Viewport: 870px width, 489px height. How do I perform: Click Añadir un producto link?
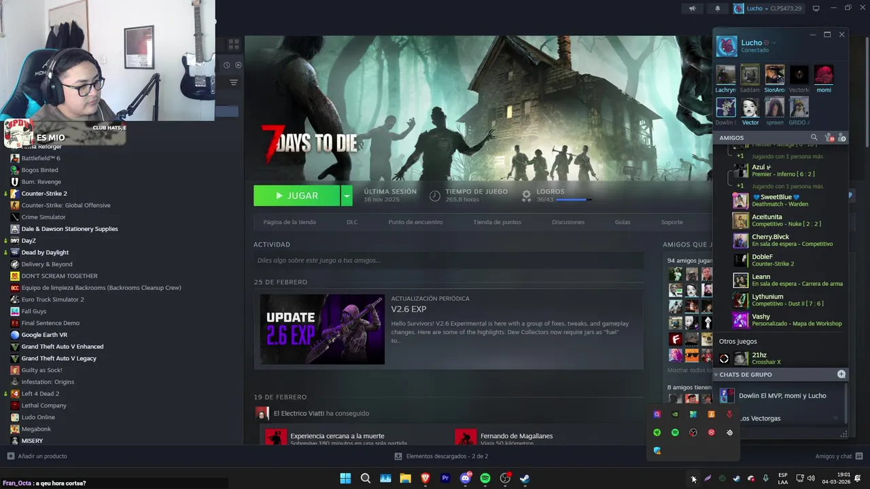[x=42, y=456]
